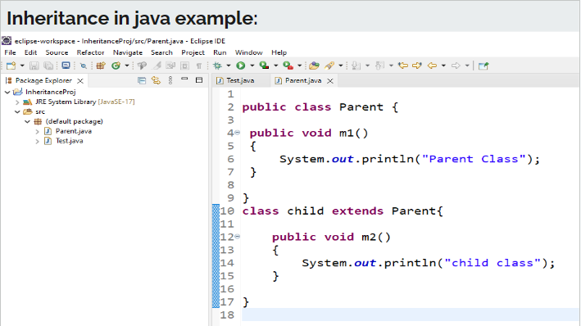The width and height of the screenshot is (581, 326).
Task: Close the Parent.java editor tab
Action: click(330, 81)
